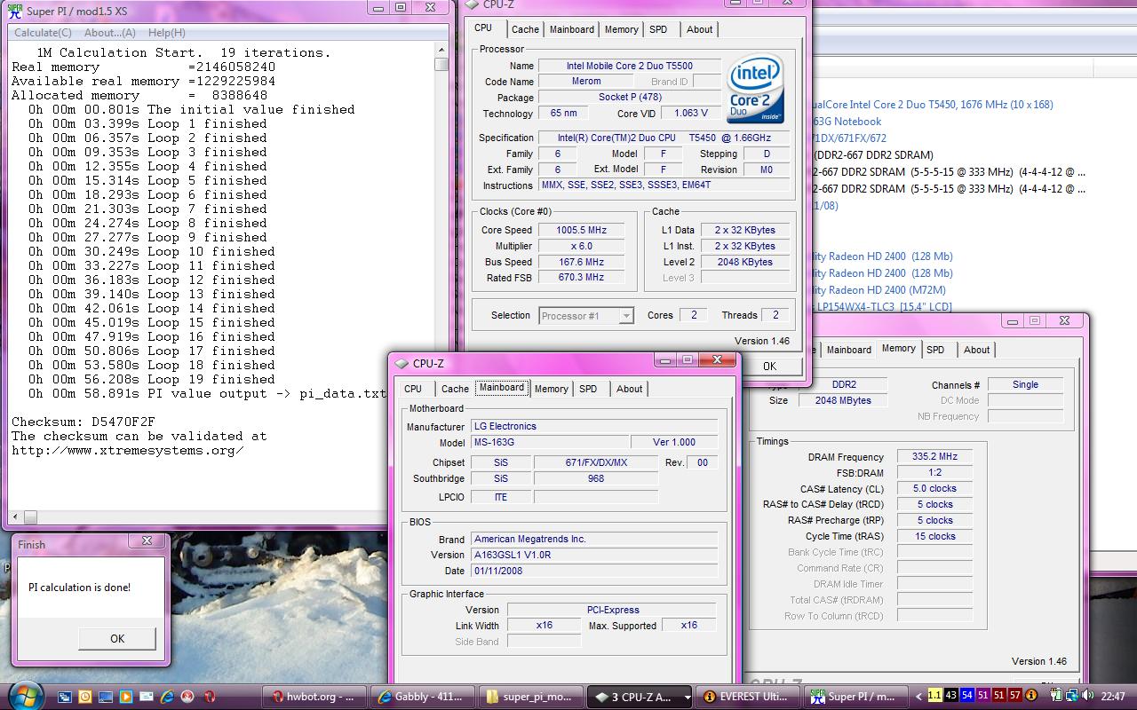The width and height of the screenshot is (1137, 710).
Task: Close the Finish dialog with its X
Action: [147, 540]
